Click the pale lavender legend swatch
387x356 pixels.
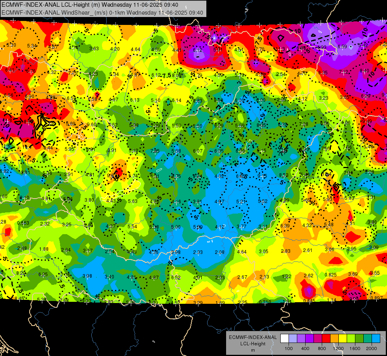tap(293, 339)
